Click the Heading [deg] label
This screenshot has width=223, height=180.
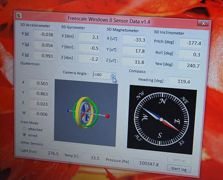click(x=152, y=80)
